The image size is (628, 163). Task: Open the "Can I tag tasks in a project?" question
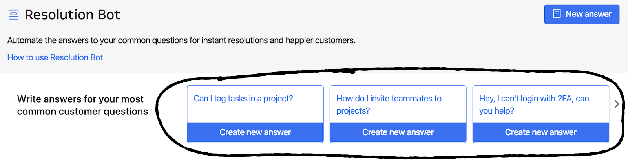[243, 99]
